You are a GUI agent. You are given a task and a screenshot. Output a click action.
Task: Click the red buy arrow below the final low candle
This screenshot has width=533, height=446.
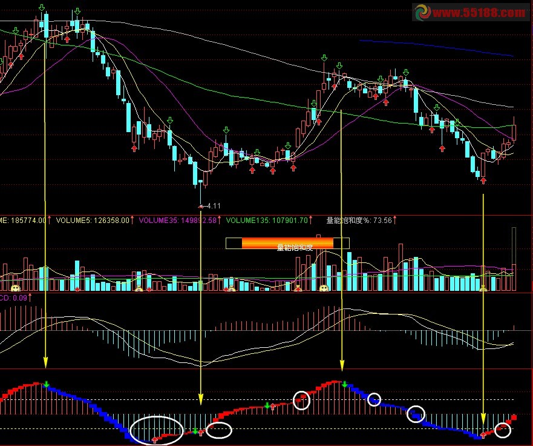[483, 181]
